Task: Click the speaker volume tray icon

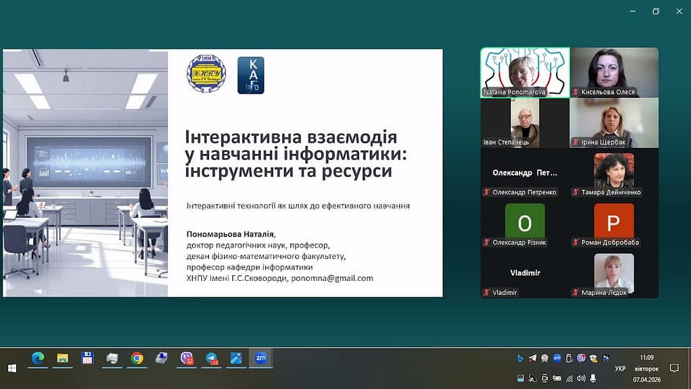Action: click(x=581, y=378)
